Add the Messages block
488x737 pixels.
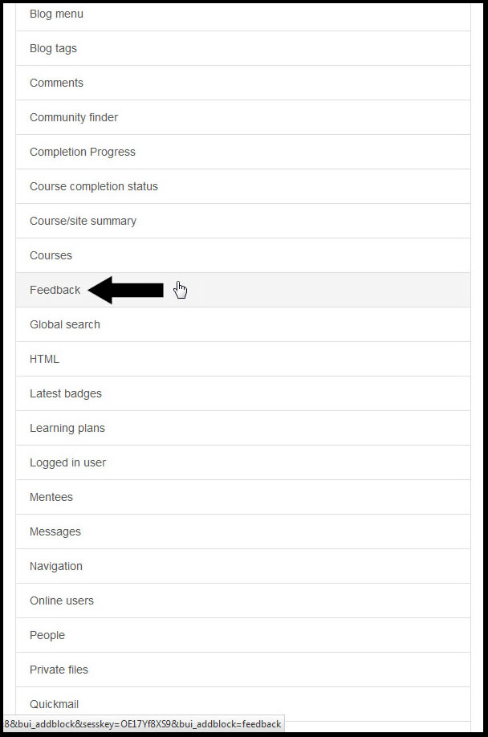(x=243, y=532)
